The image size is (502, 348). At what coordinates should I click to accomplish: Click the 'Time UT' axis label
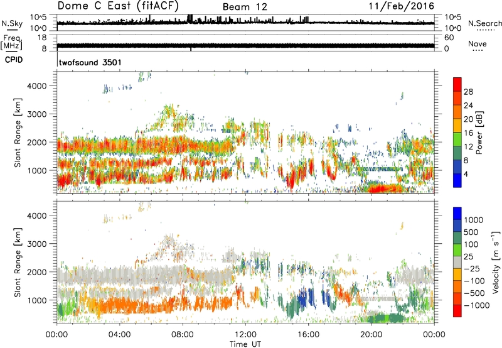pyautogui.click(x=245, y=344)
